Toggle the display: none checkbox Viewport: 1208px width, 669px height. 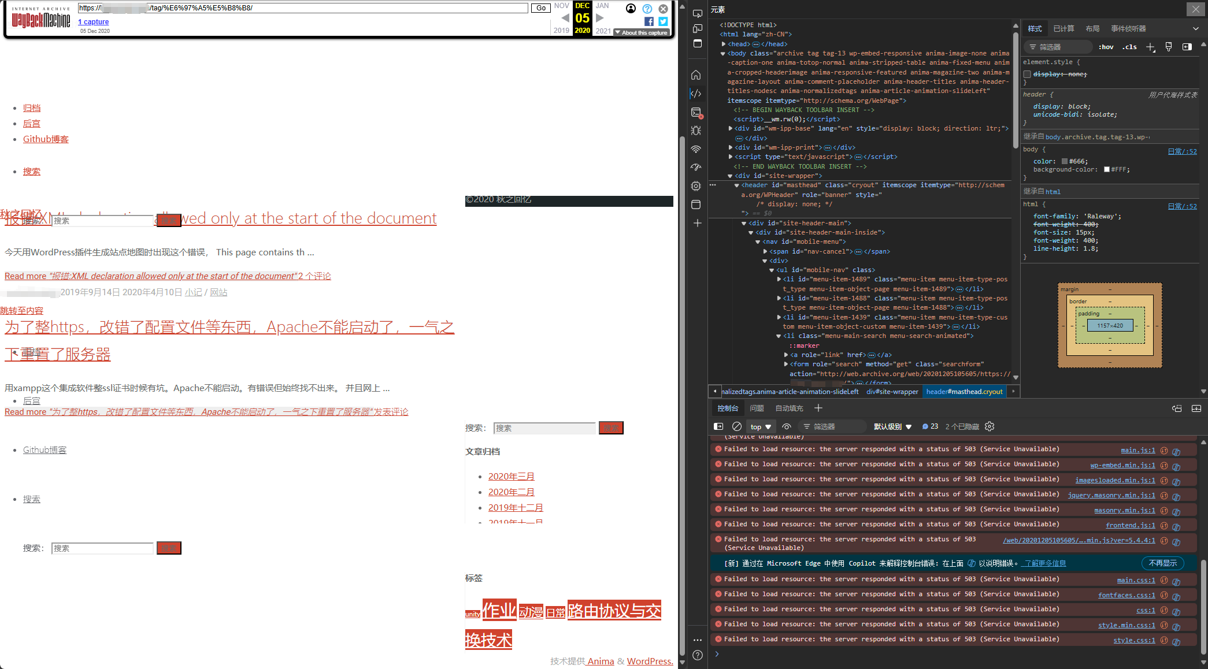1027,74
